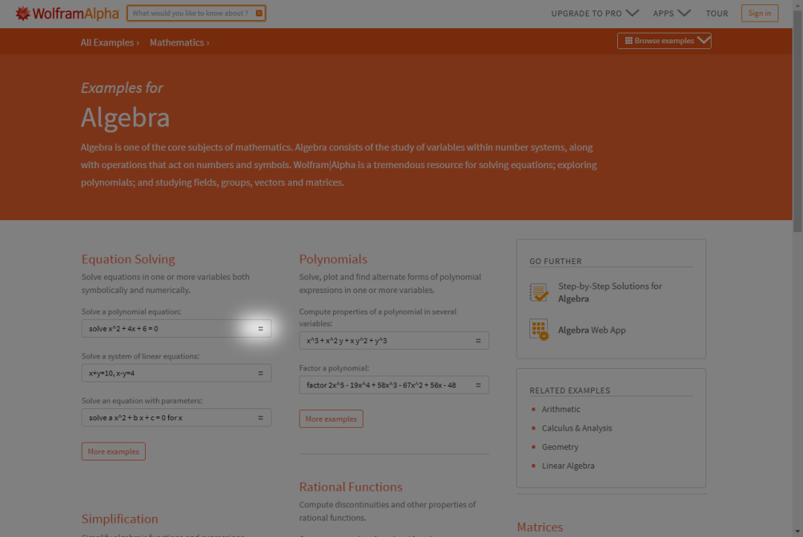Click the Browse examples grid icon

[x=628, y=40]
